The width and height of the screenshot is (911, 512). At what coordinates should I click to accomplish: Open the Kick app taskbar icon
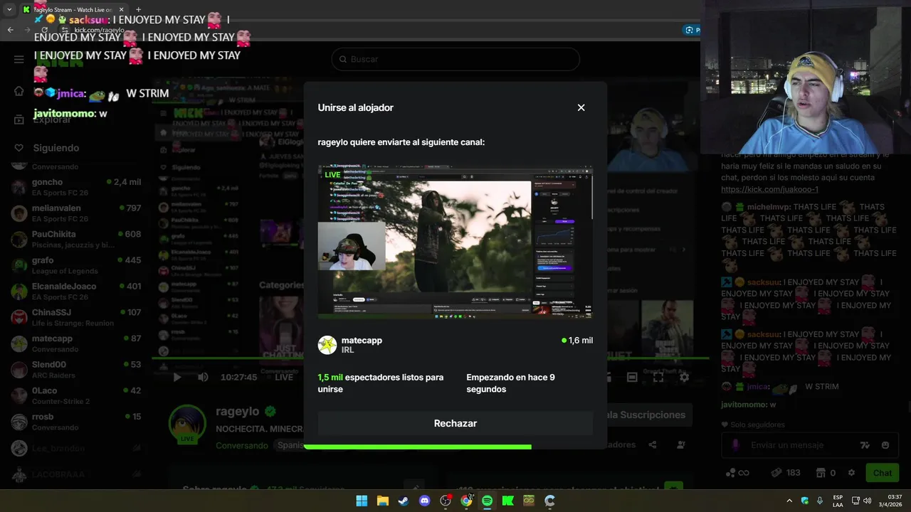pos(508,501)
